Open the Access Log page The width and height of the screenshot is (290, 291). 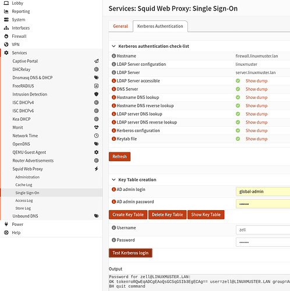[x=24, y=201]
